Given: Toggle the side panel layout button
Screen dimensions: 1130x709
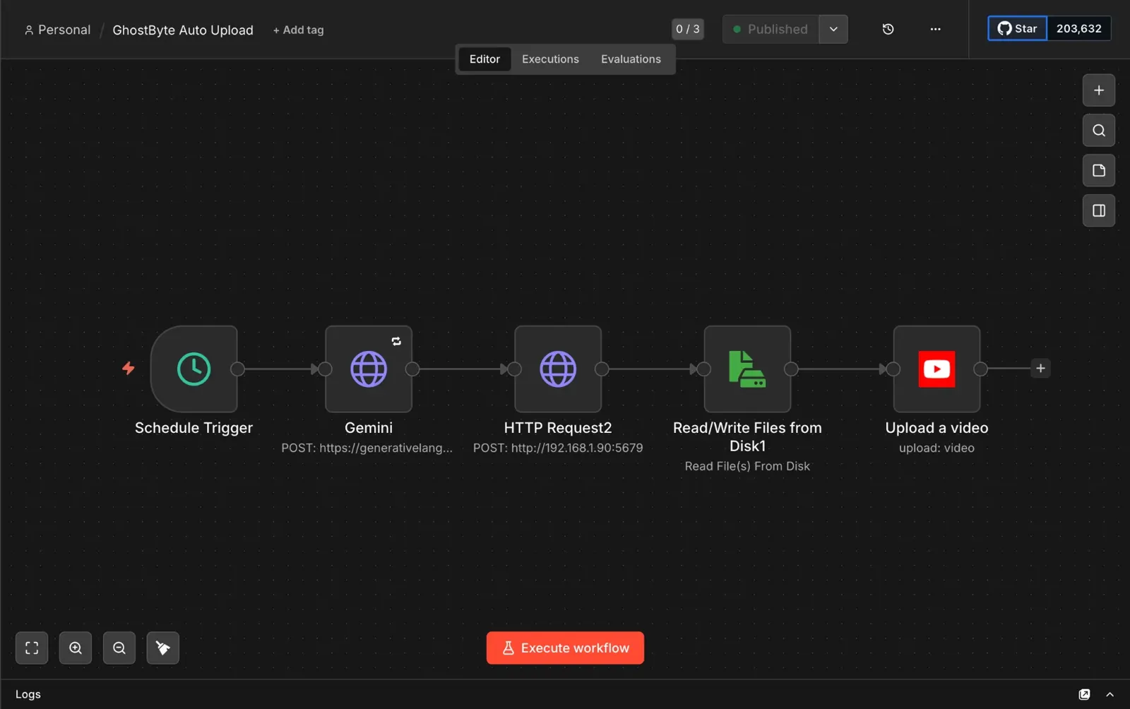Looking at the screenshot, I should coord(1099,210).
